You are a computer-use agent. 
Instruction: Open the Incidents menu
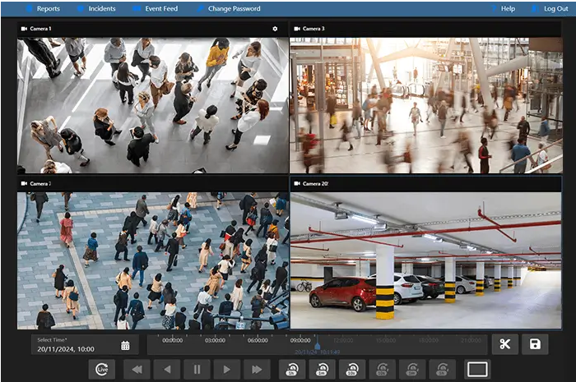click(x=100, y=8)
